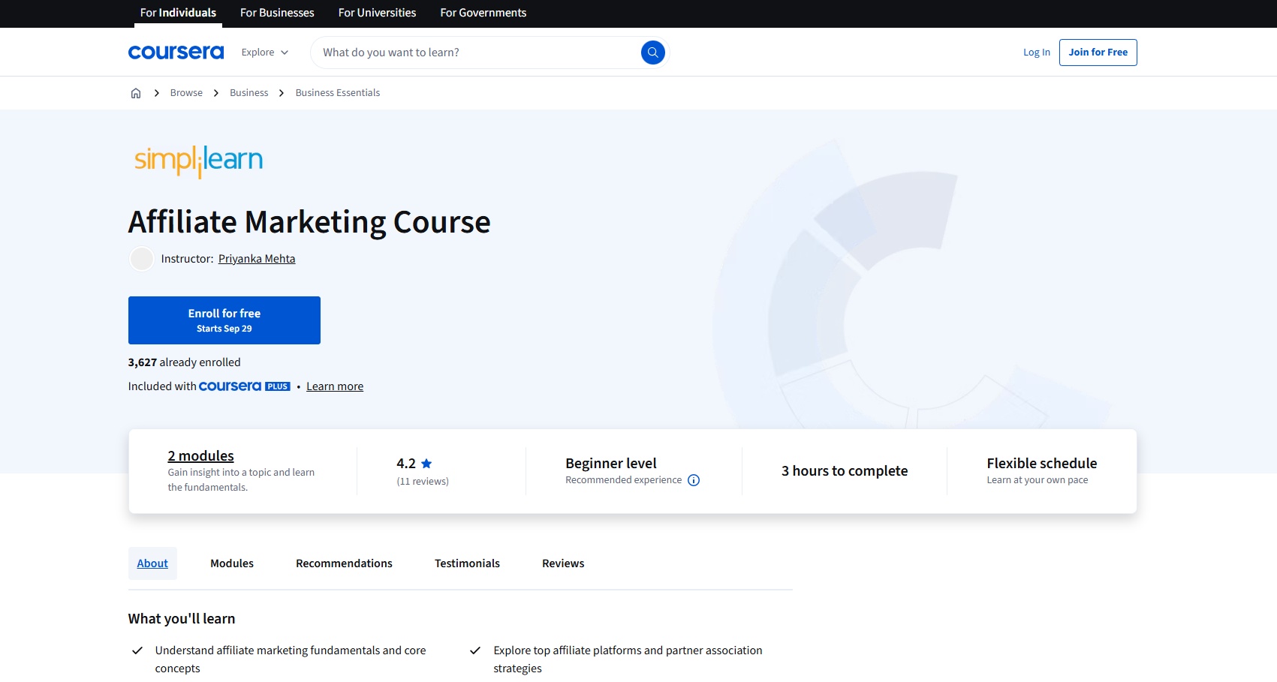Screen dimensions: 1277x682
Task: Click the Affiliate Marketing Course title
Action: 309,222
